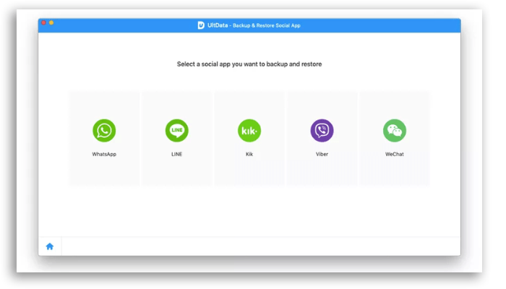Screen dimensions: 506x289
Task: Choose the WeChat app icon
Action: point(395,131)
